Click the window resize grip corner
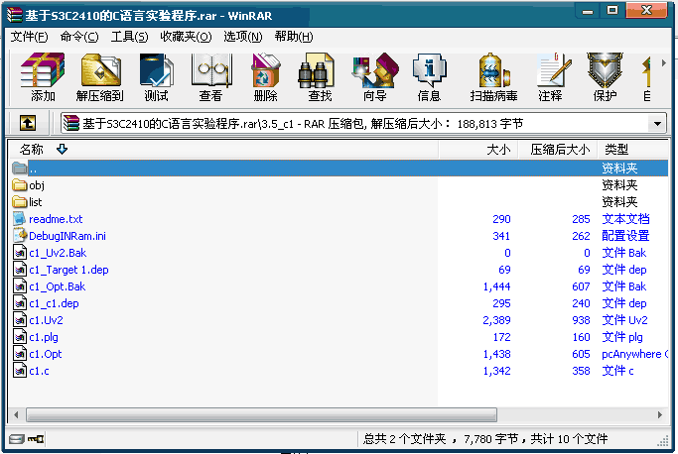The width and height of the screenshot is (678, 454). click(663, 441)
